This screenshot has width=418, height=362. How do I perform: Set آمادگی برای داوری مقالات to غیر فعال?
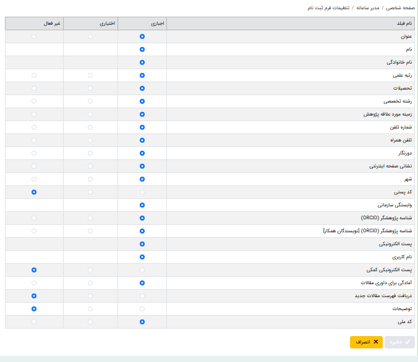pyautogui.click(x=34, y=283)
